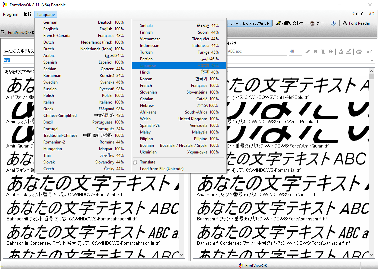Image resolution: width=378 pixels, height=269 pixels.
Task: Click right pane scrollbar down arrow
Action: click(371, 255)
